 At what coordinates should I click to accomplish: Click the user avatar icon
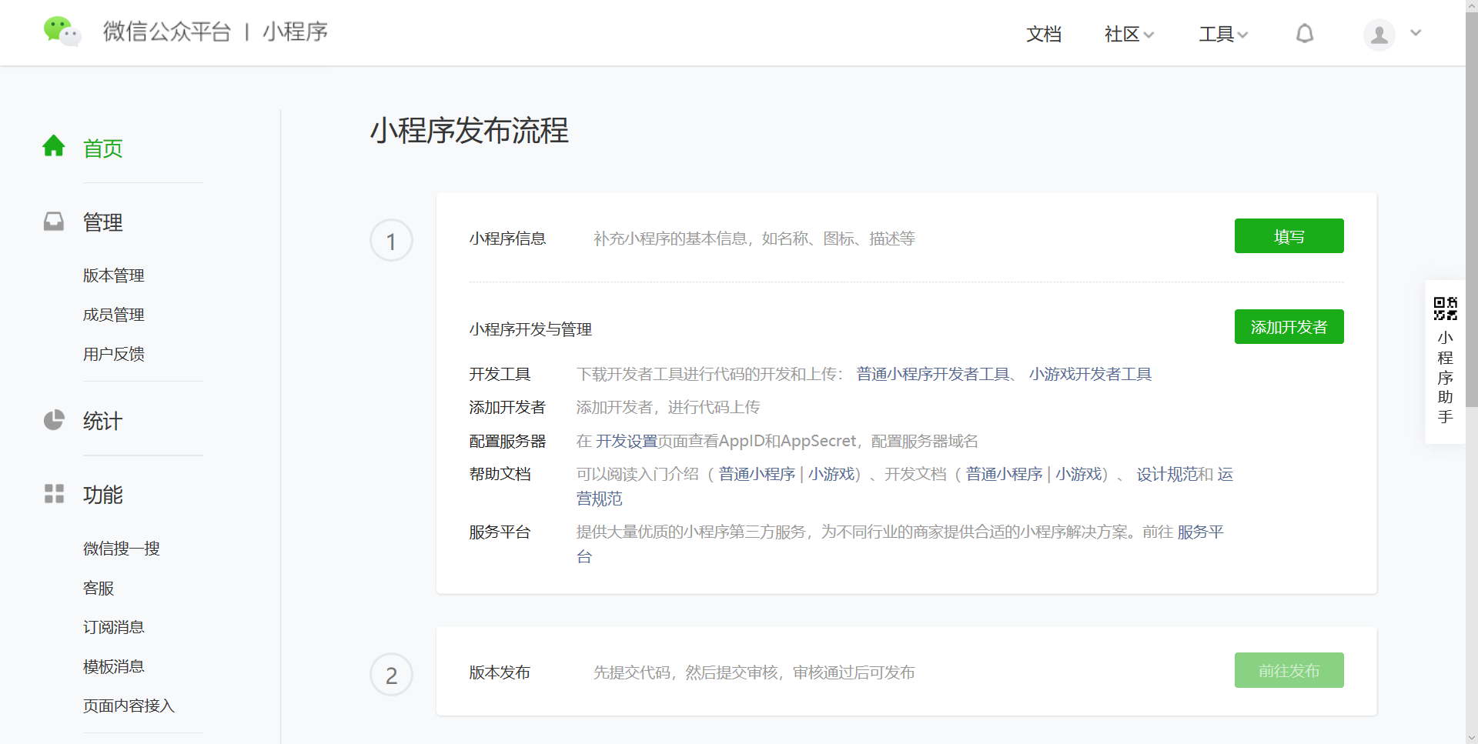pos(1379,35)
